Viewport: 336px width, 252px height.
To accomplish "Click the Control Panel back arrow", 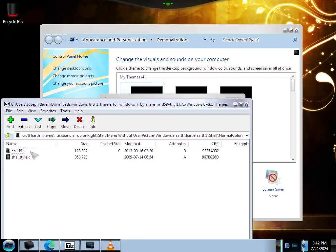I will pyautogui.click(x=49, y=40).
